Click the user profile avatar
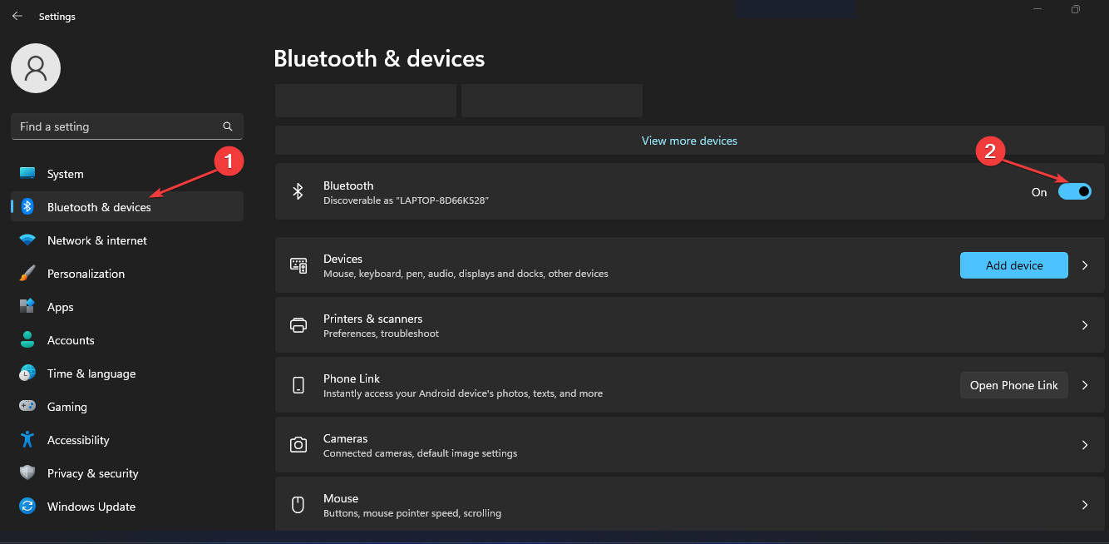 point(36,68)
